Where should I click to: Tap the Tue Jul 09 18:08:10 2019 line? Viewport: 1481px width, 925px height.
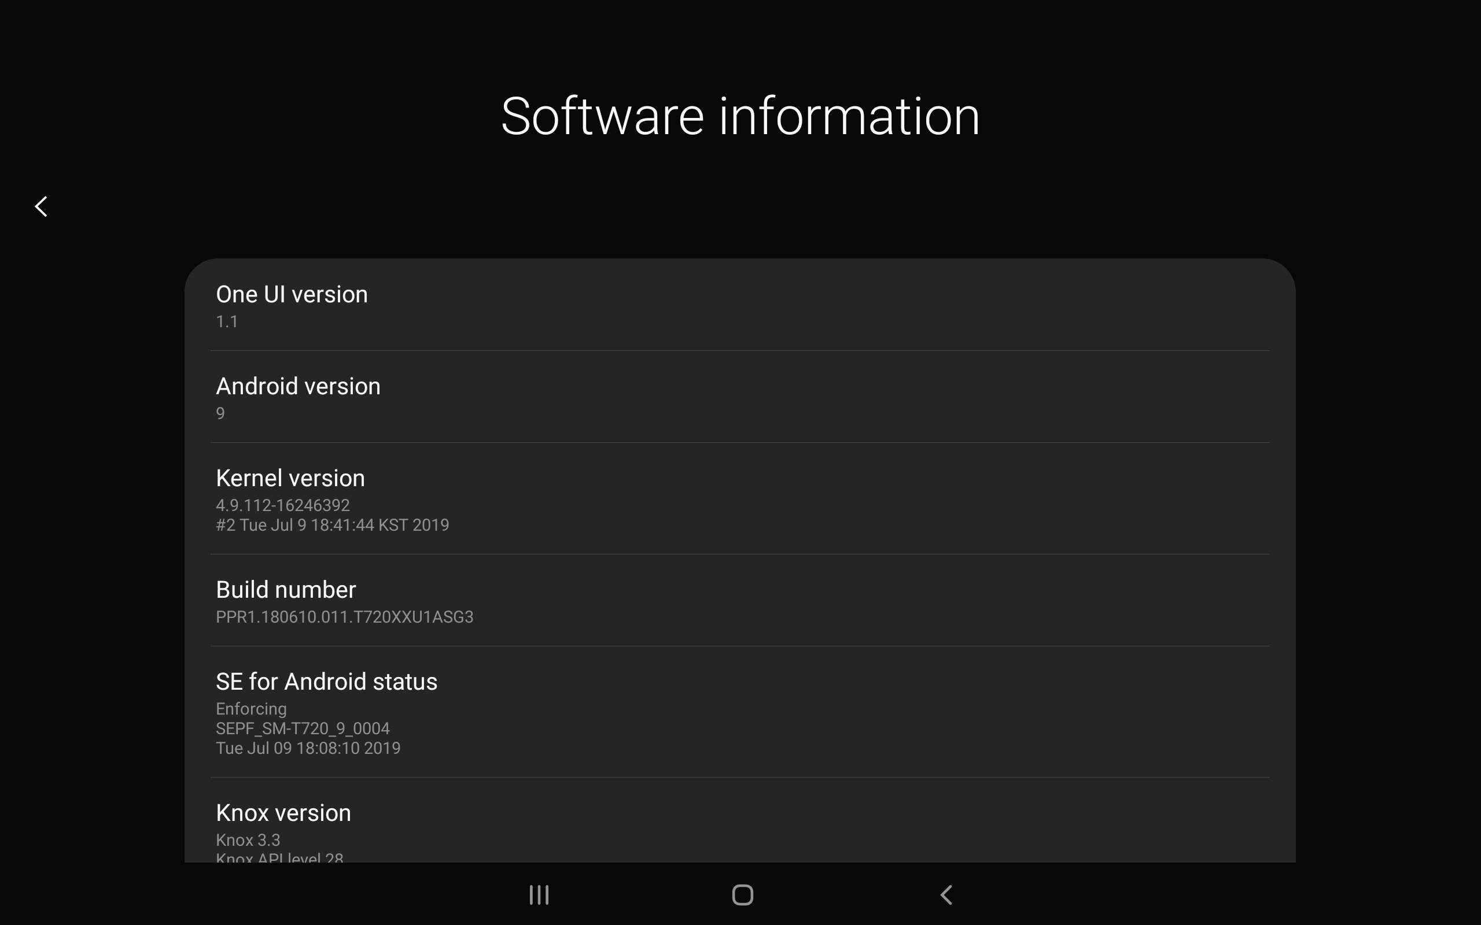click(308, 748)
